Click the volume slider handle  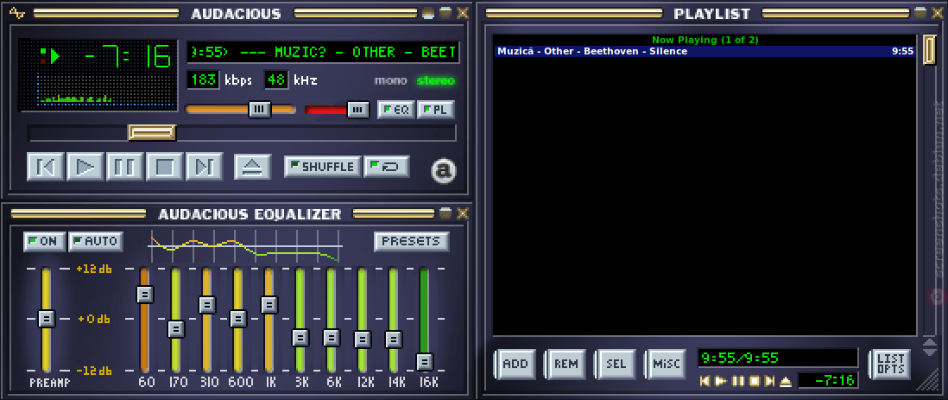coord(260,109)
